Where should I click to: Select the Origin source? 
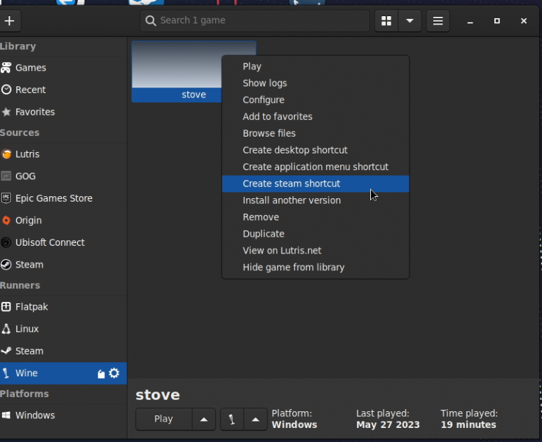(63, 221)
